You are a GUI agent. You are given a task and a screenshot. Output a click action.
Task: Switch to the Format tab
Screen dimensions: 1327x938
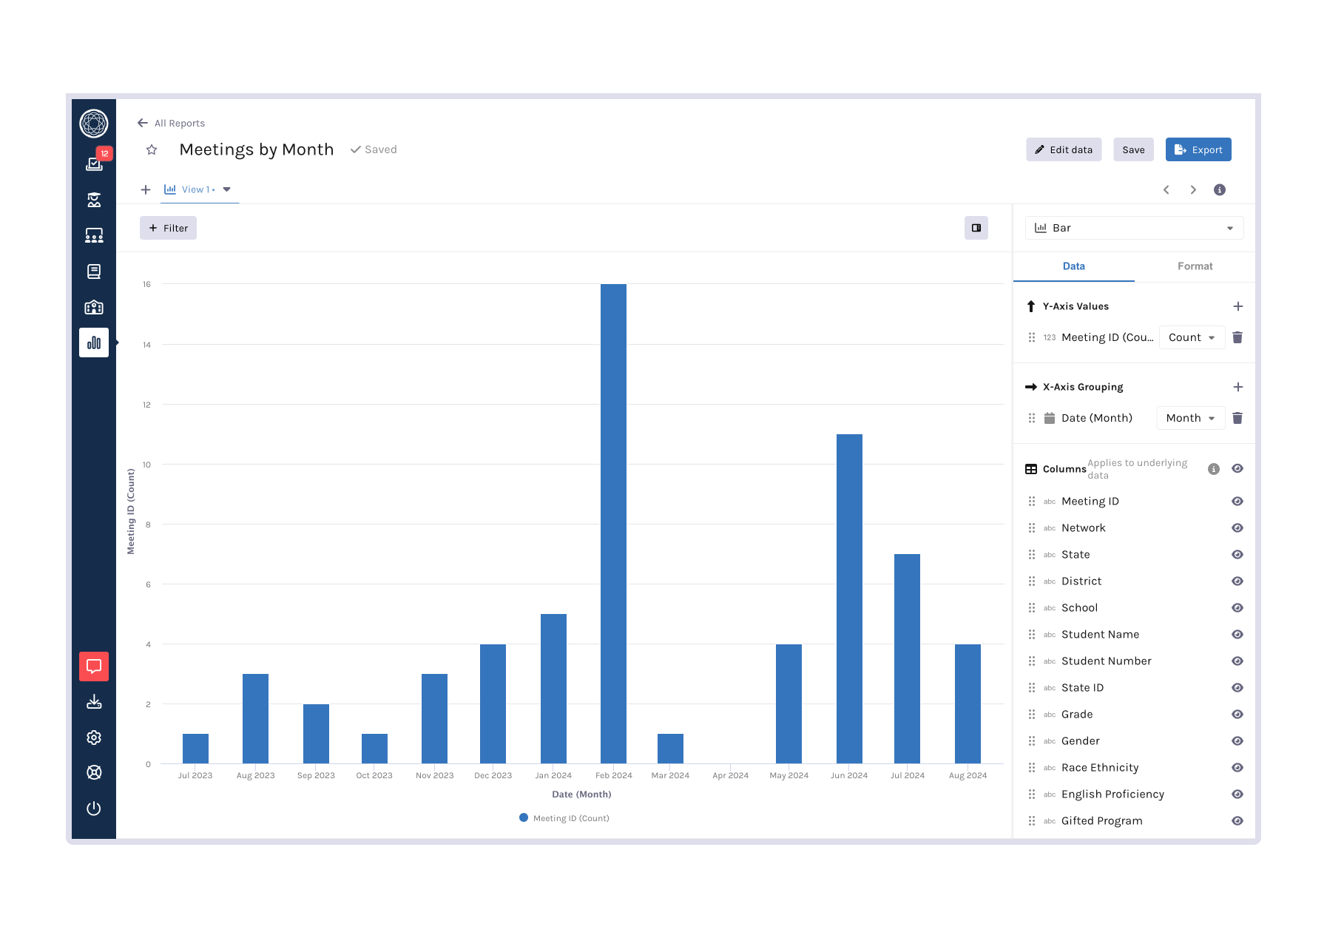[x=1195, y=266]
